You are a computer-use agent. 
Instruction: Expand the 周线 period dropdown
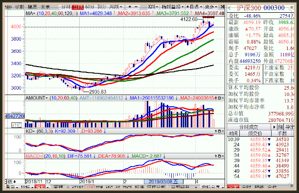(x=115, y=7)
